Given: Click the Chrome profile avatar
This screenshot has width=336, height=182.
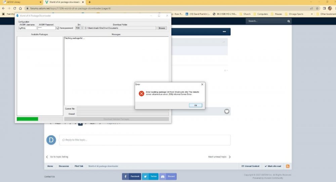Looking at the screenshot, I should (x=330, y=8).
